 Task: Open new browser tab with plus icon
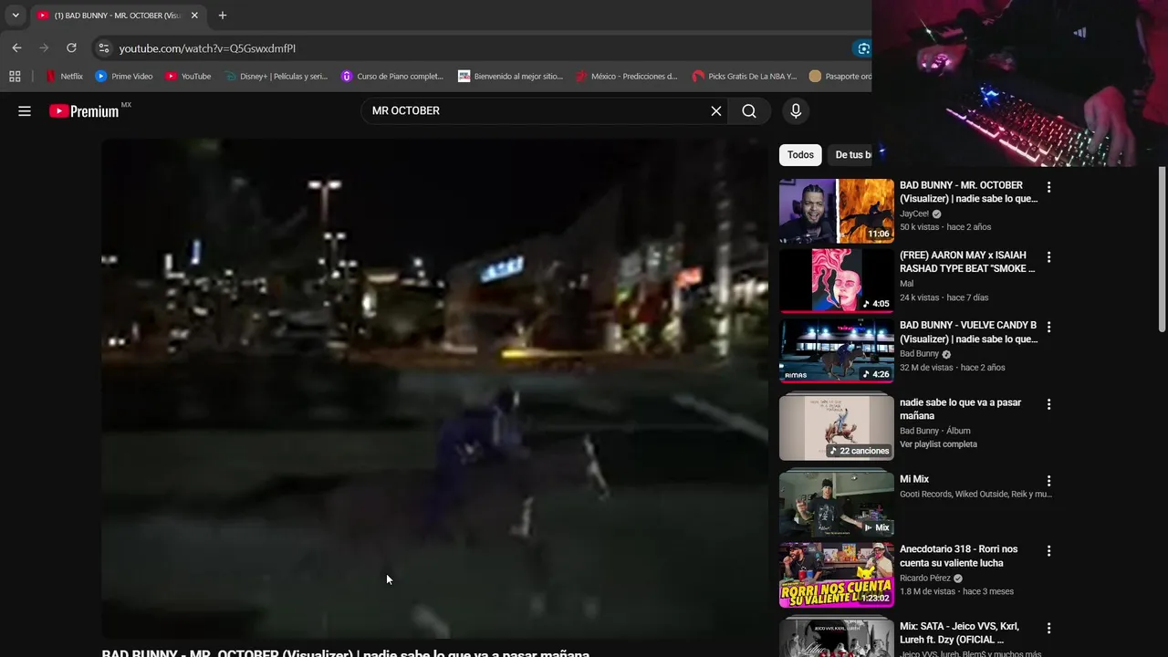point(223,16)
